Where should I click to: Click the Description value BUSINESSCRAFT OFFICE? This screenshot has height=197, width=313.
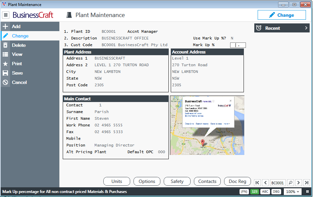[125, 38]
